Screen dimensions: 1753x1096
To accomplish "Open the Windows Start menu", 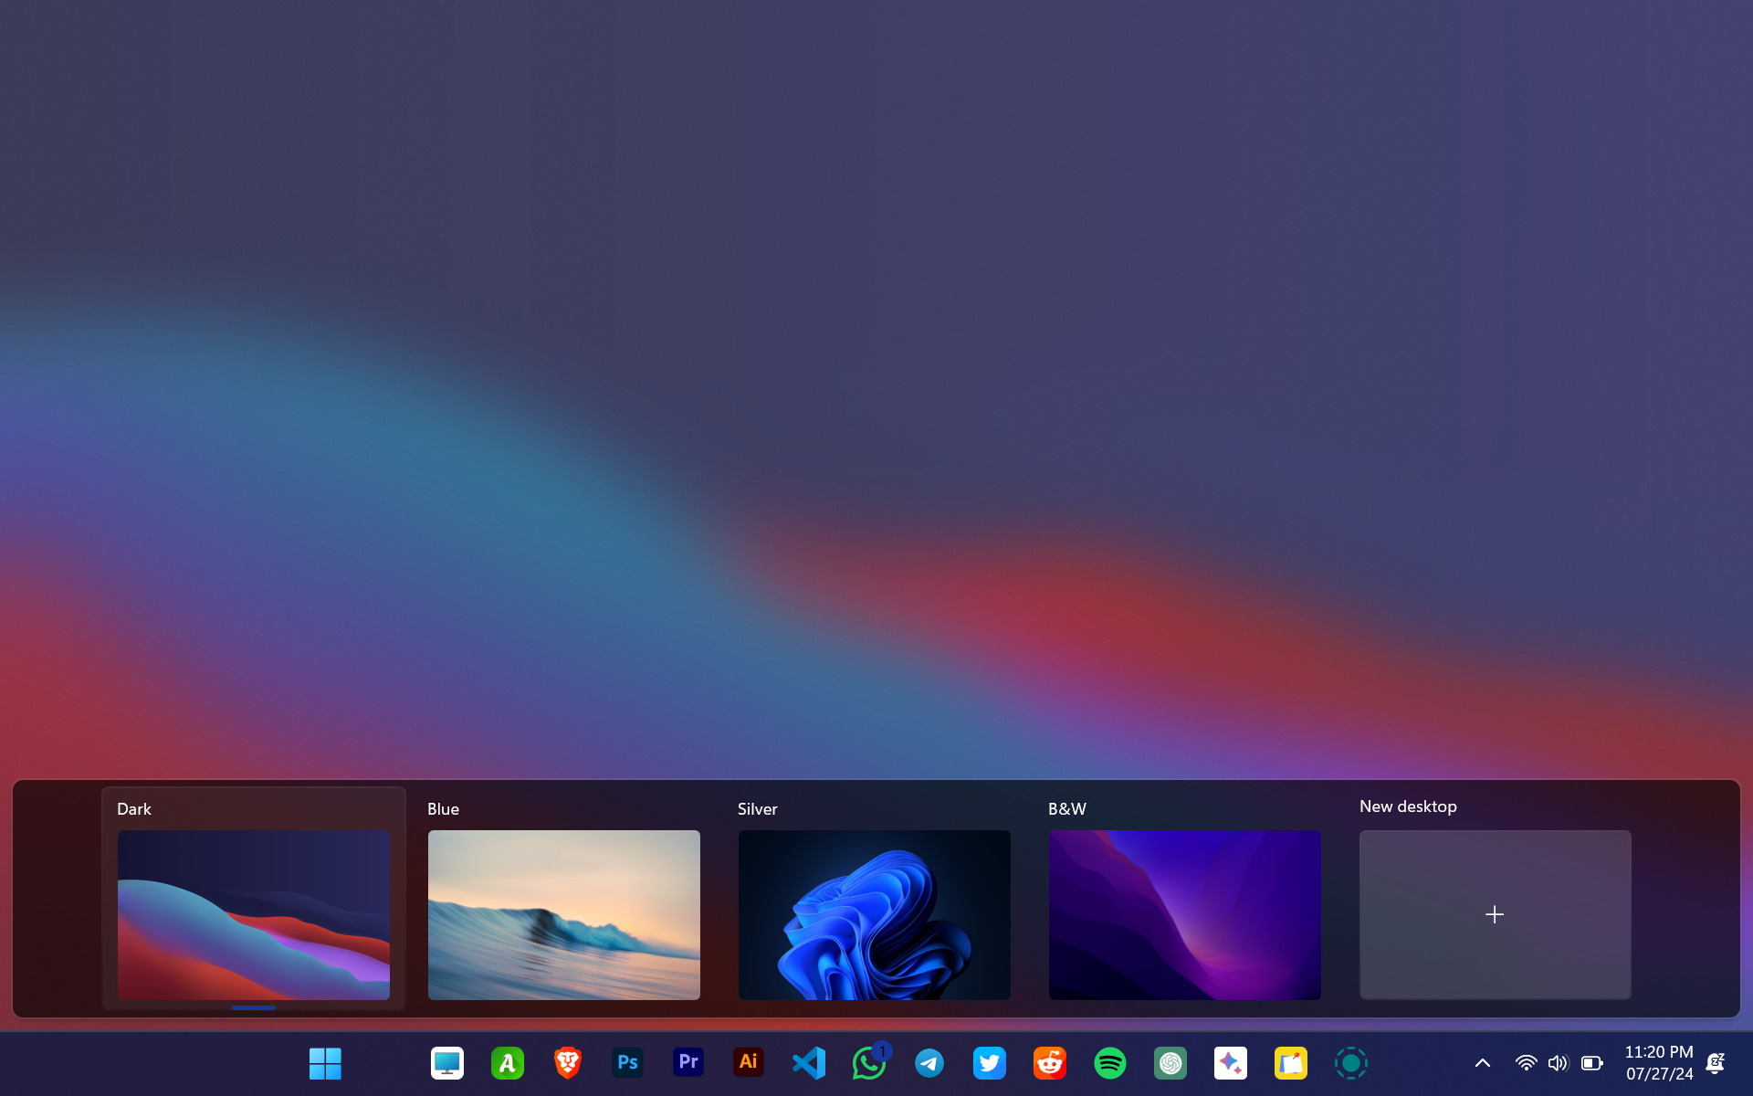I will click(x=325, y=1063).
